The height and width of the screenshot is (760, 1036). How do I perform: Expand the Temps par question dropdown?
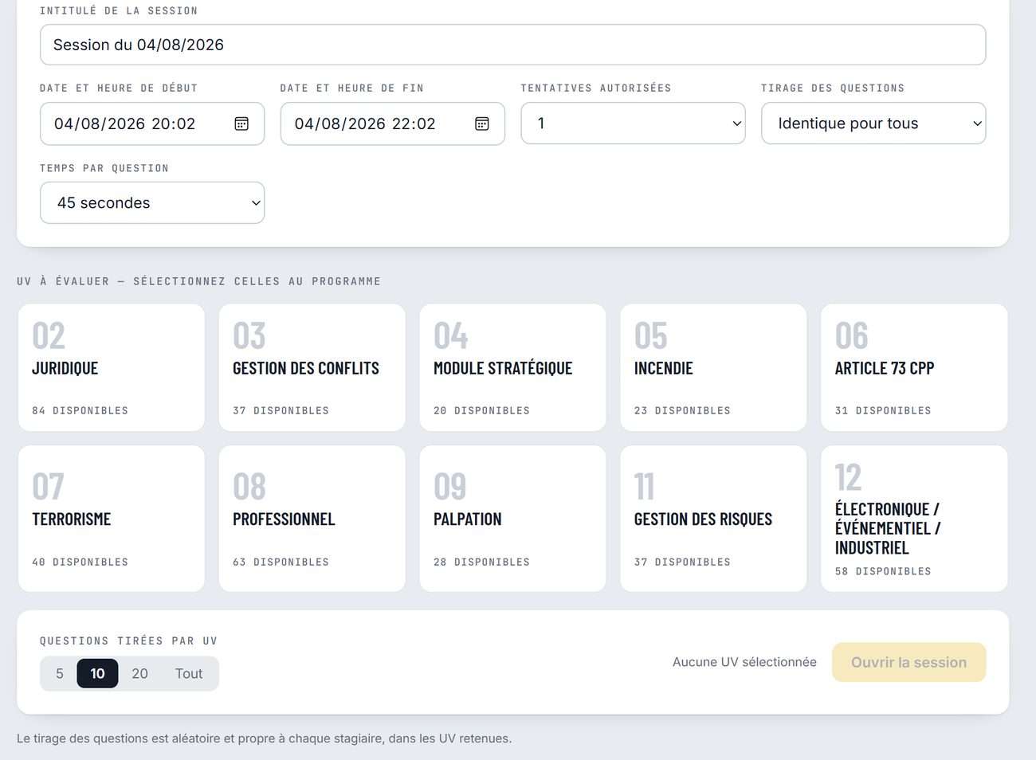tap(152, 203)
